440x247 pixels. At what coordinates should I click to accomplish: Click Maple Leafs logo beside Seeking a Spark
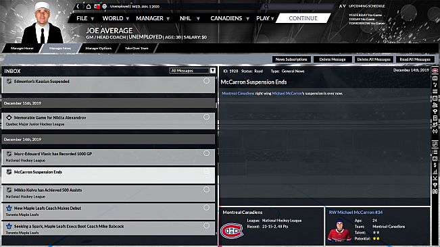click(9, 226)
